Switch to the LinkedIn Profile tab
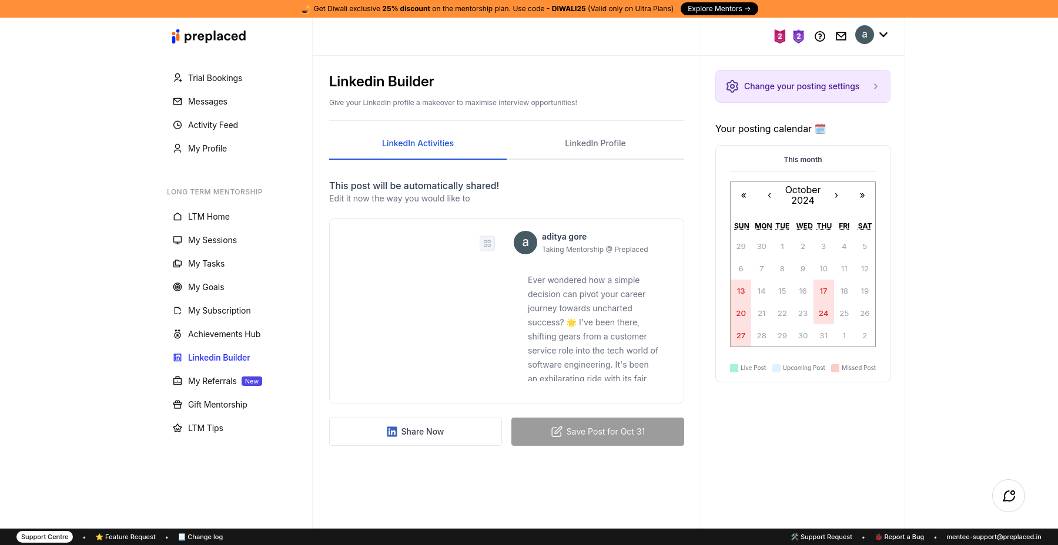The image size is (1058, 545). tap(595, 143)
